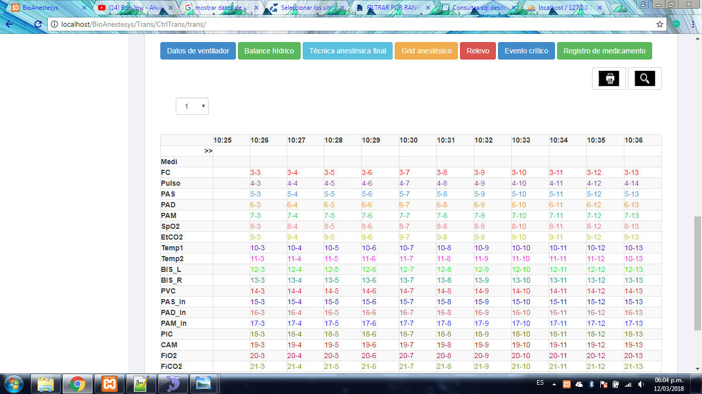Click the page vertical scrollbar thumb
Screen dimensions: 702x394
tap(697, 273)
